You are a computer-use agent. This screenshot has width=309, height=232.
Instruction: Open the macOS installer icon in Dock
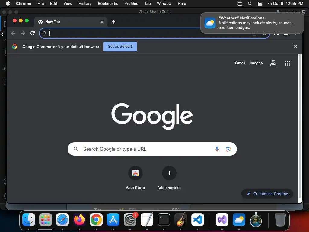click(256, 220)
